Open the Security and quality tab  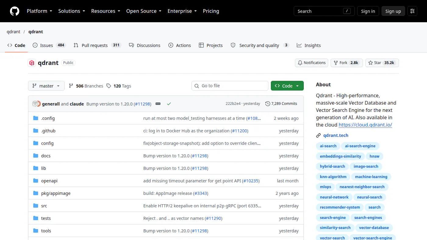point(260,45)
